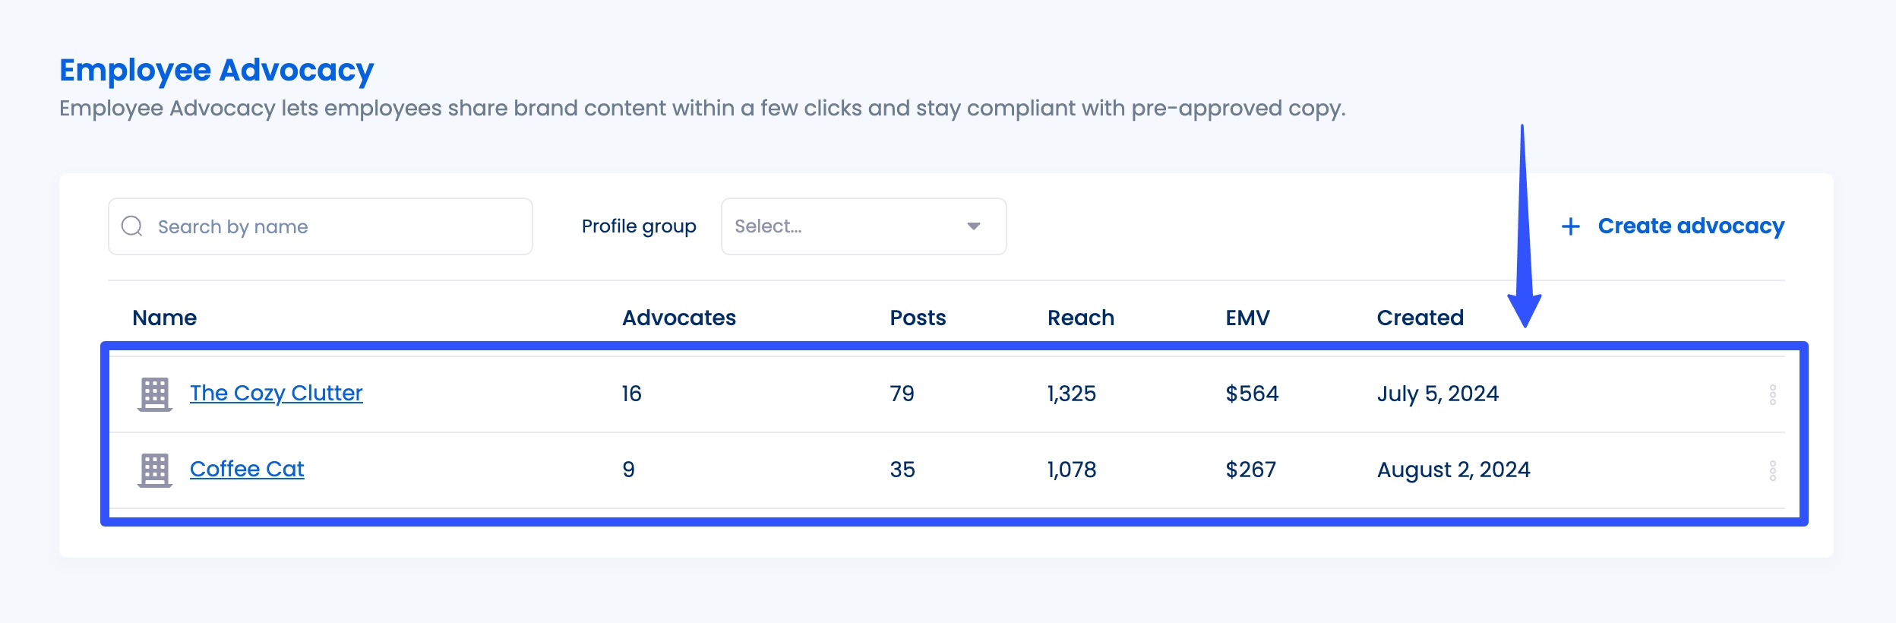Click the building icon next to Coffee Cat
This screenshot has width=1896, height=623.
coord(156,469)
